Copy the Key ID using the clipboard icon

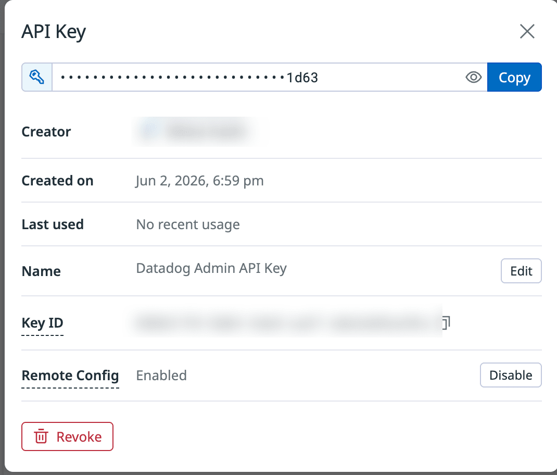tap(446, 322)
